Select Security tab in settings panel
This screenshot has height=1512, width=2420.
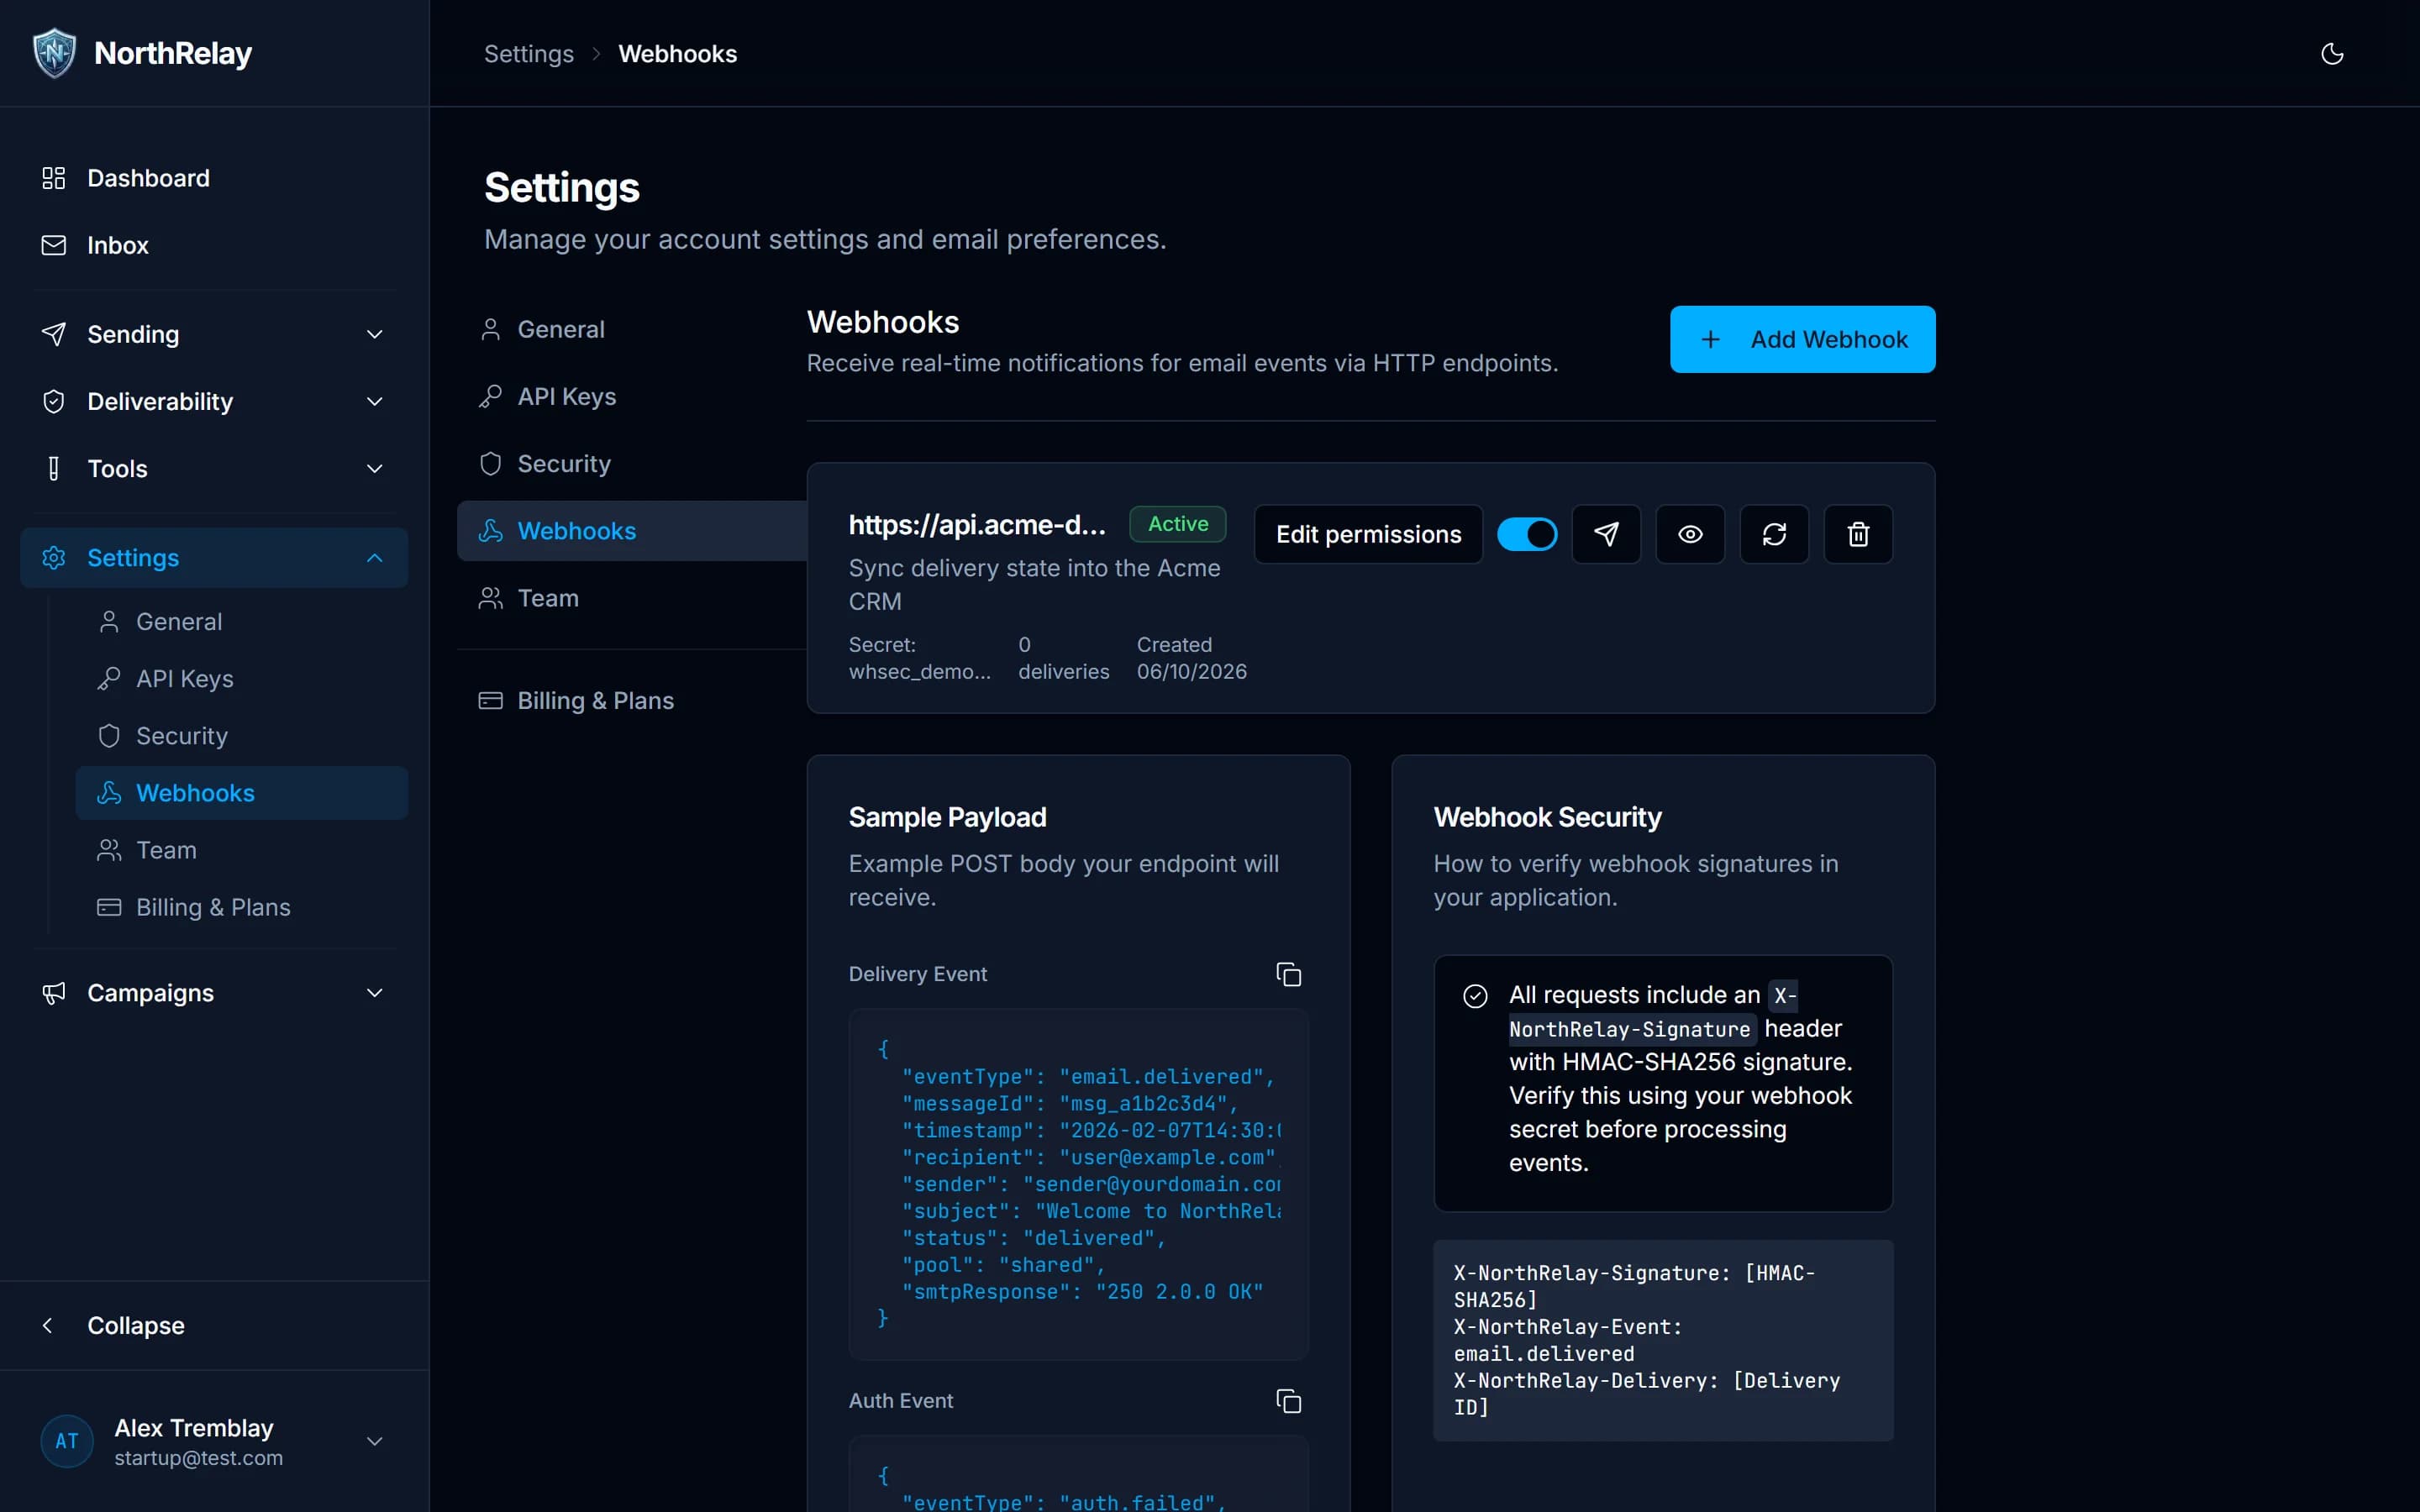tap(632, 463)
